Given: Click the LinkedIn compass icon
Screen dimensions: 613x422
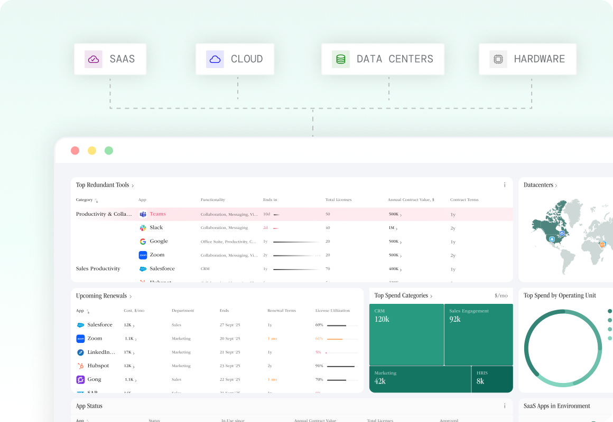Looking at the screenshot, I should (x=80, y=352).
